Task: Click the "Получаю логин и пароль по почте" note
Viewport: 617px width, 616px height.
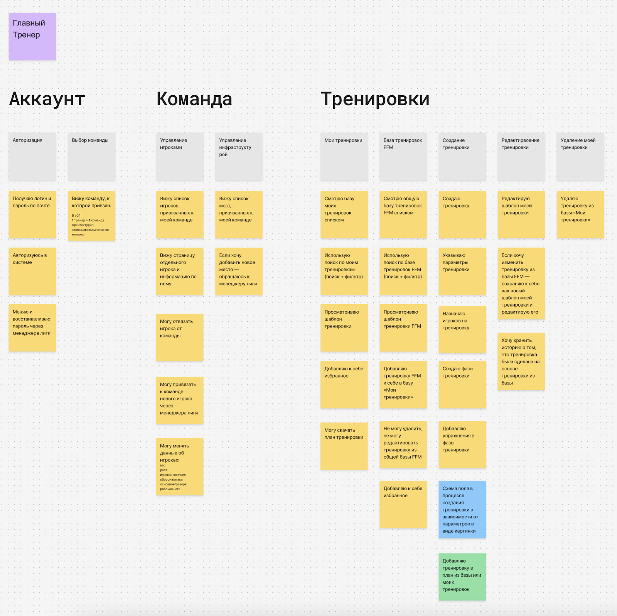Action: click(x=32, y=214)
